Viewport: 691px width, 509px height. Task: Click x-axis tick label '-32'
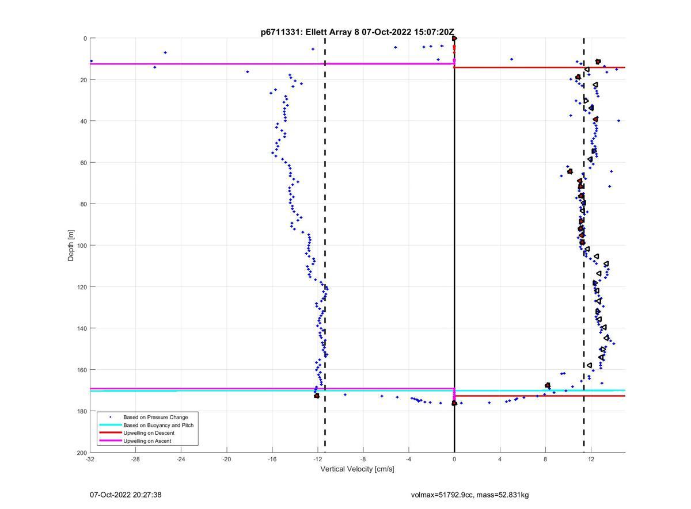[x=90, y=459]
